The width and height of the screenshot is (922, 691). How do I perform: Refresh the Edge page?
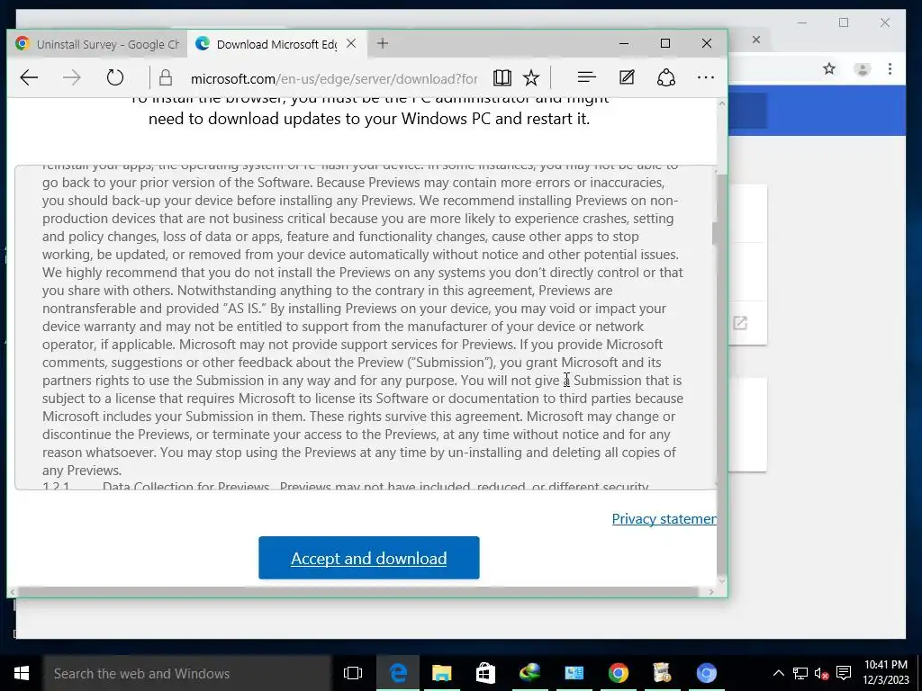click(115, 77)
